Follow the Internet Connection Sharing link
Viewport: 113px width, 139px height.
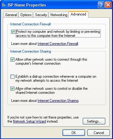[58, 101]
